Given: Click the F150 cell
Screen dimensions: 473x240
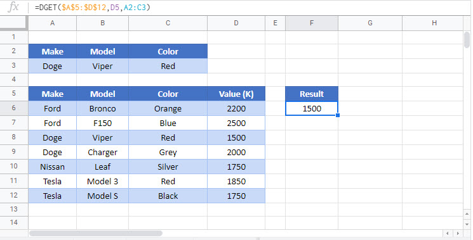Looking at the screenshot, I should (103, 123).
